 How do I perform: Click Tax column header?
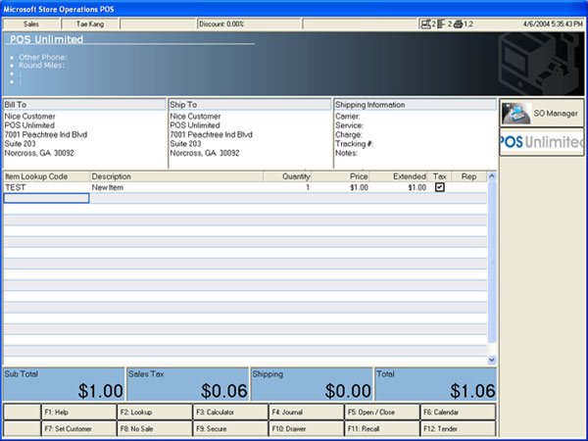(x=439, y=176)
